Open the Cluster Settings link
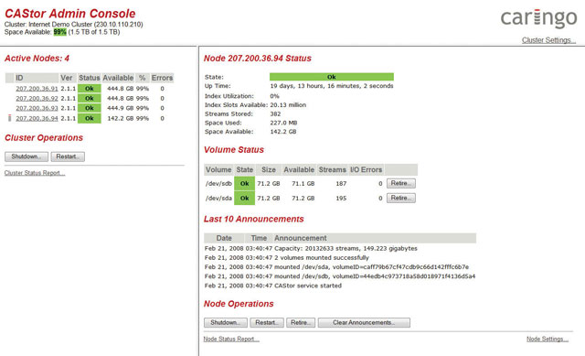Screen dimensions: 585x356 [x=548, y=40]
